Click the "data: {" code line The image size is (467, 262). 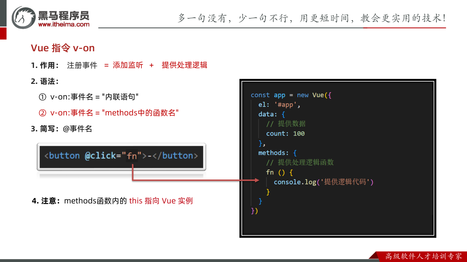pyautogui.click(x=272, y=114)
